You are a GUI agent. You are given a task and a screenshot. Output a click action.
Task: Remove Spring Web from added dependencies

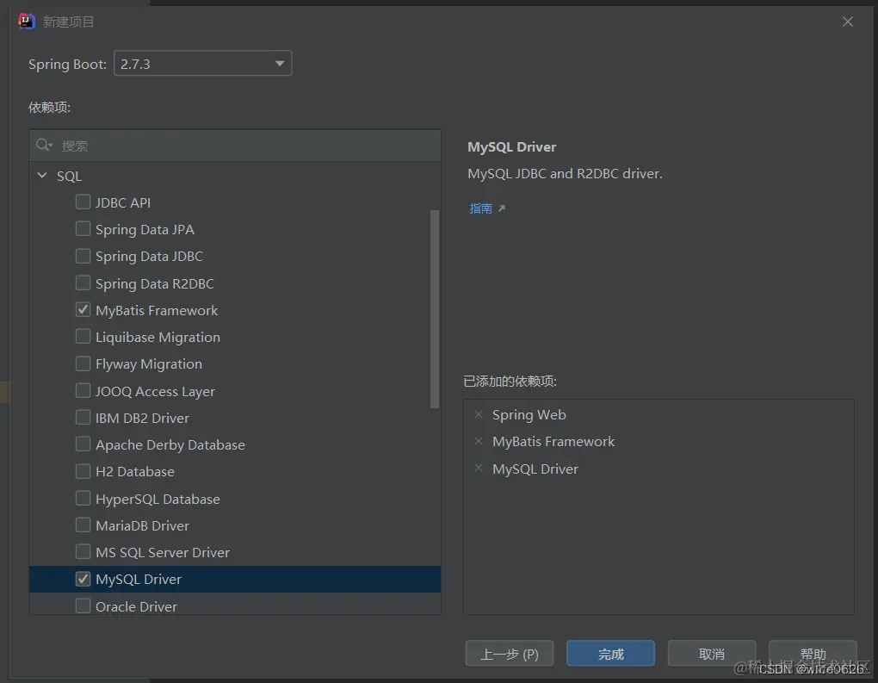pyautogui.click(x=479, y=414)
